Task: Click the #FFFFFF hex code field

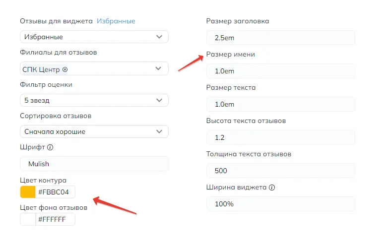Action: point(56,219)
